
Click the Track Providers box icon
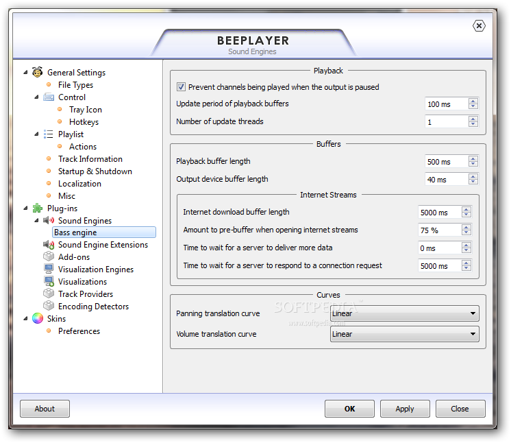tap(49, 294)
